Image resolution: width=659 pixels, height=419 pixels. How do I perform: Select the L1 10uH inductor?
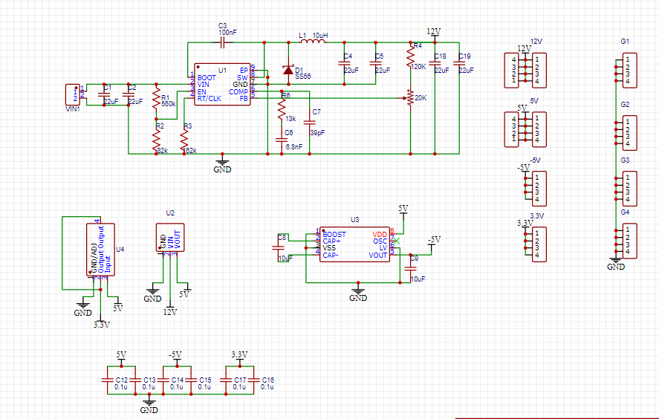point(314,41)
